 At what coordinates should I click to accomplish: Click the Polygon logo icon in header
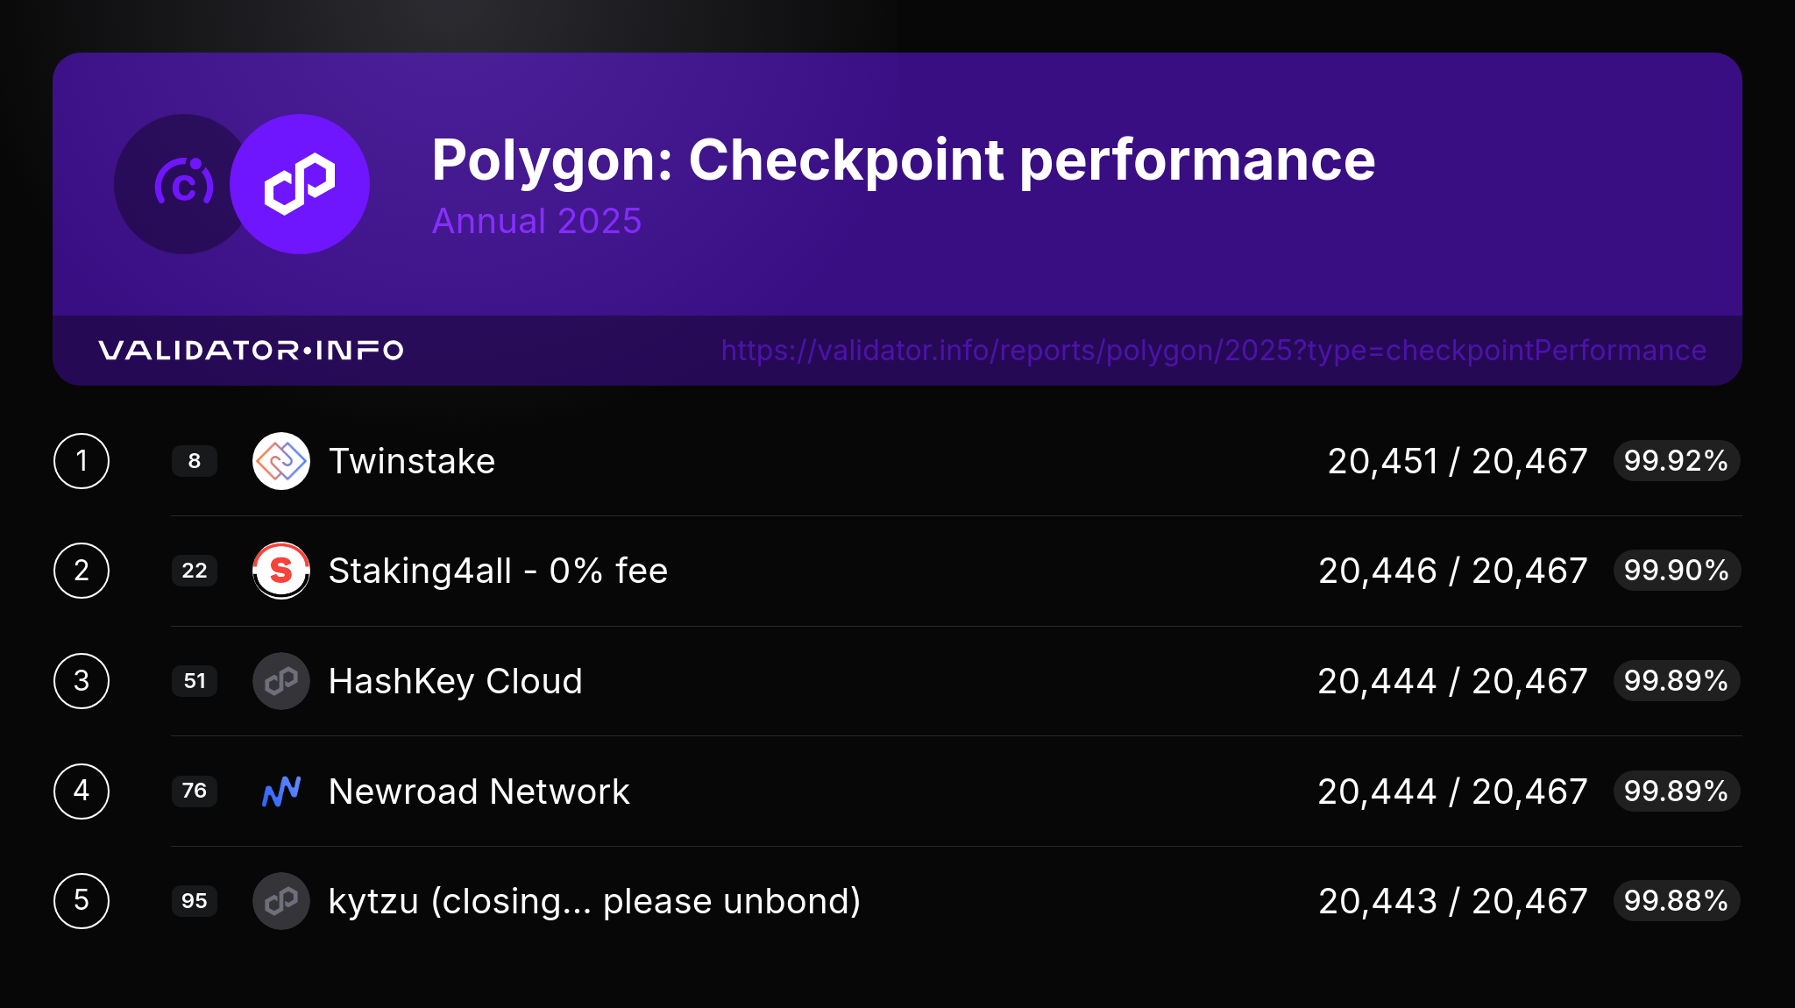(x=300, y=184)
